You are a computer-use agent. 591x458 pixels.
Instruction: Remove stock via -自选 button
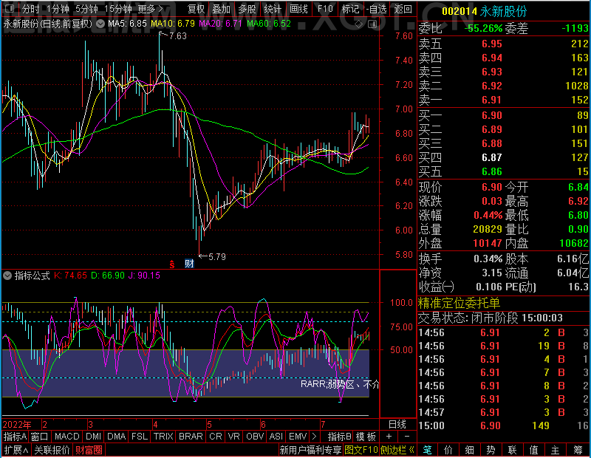377,9
